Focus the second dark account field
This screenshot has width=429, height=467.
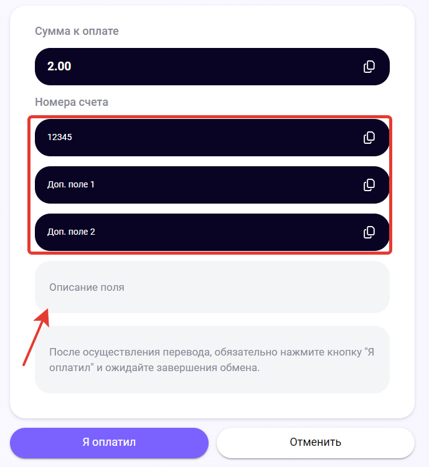click(x=212, y=185)
